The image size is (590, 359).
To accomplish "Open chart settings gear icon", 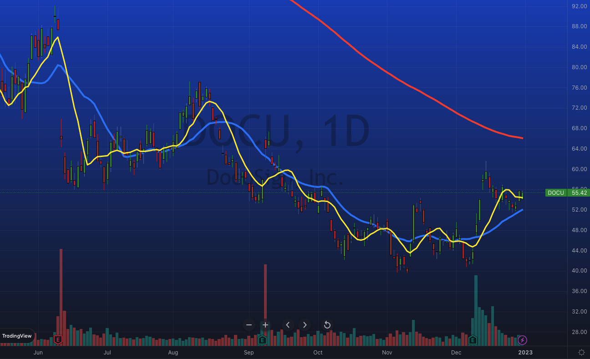I will tap(581, 353).
